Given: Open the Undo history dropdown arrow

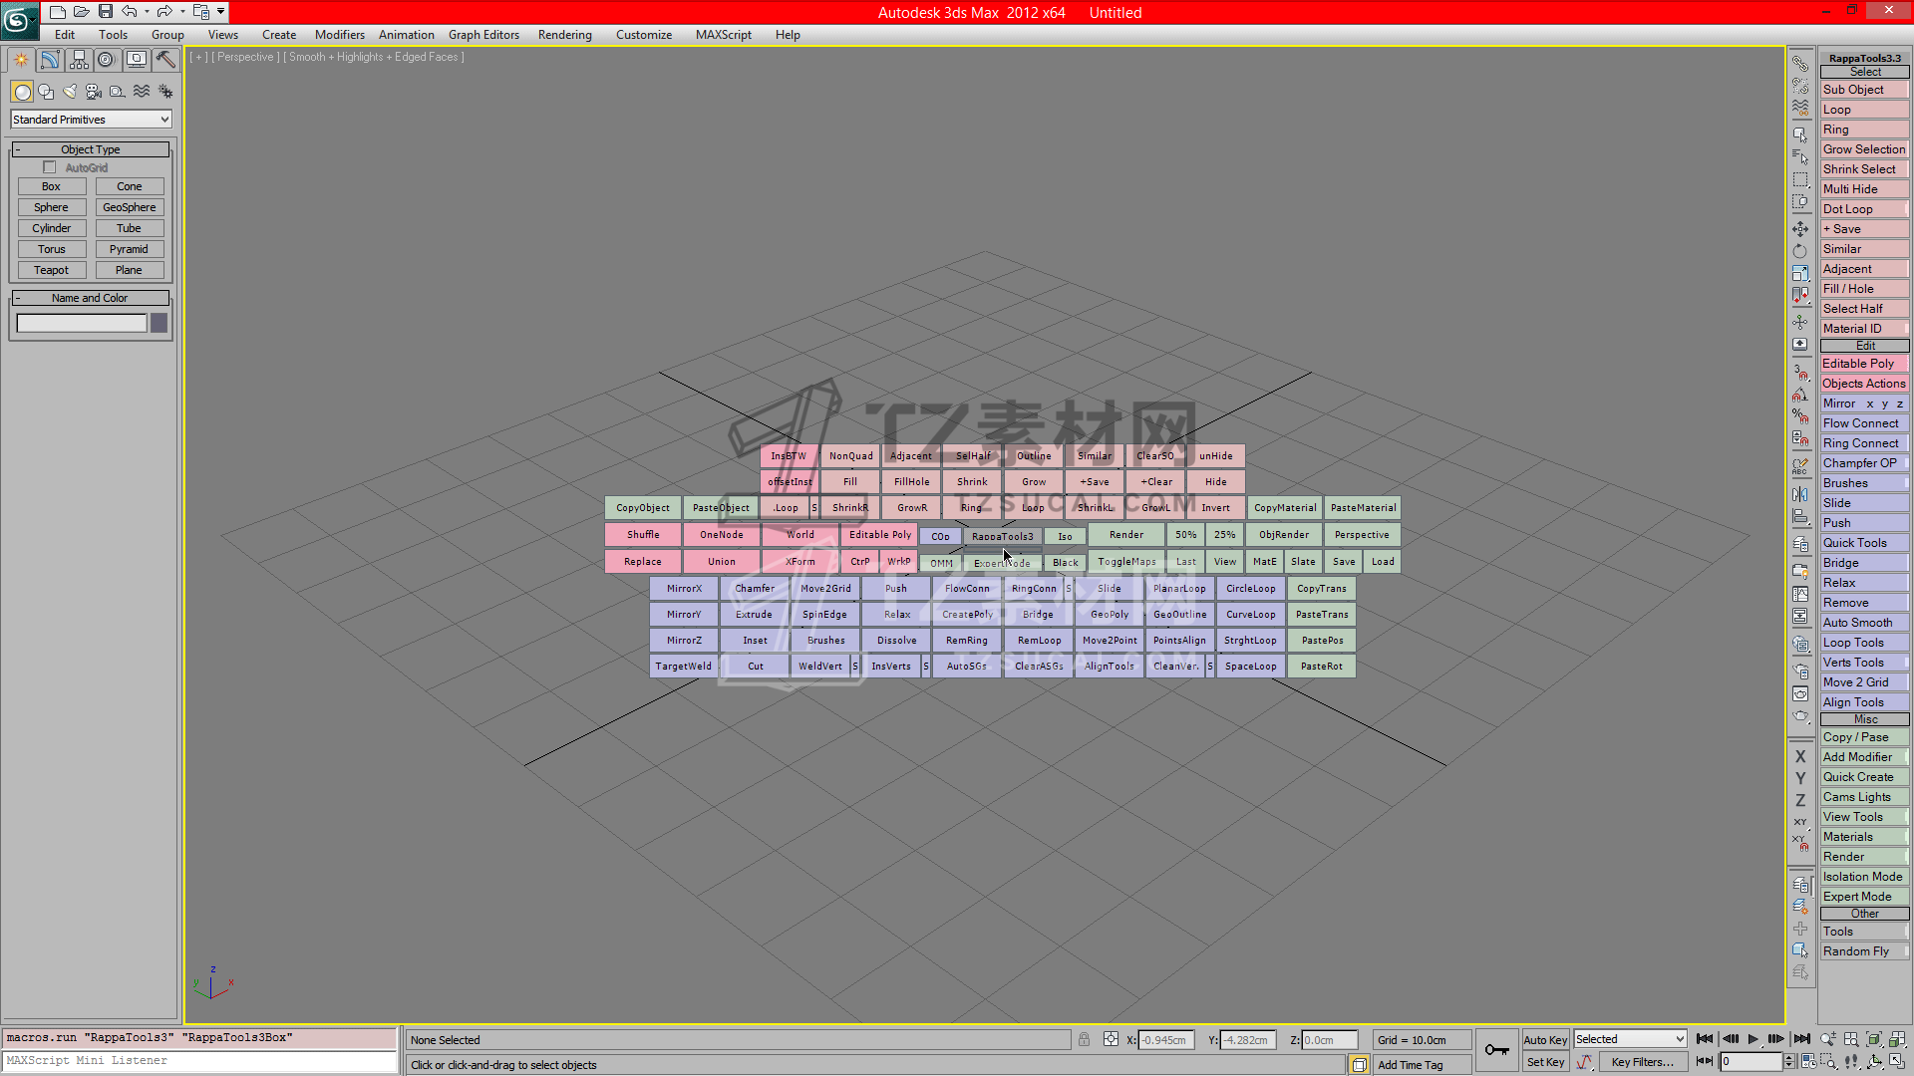Looking at the screenshot, I should 147,12.
